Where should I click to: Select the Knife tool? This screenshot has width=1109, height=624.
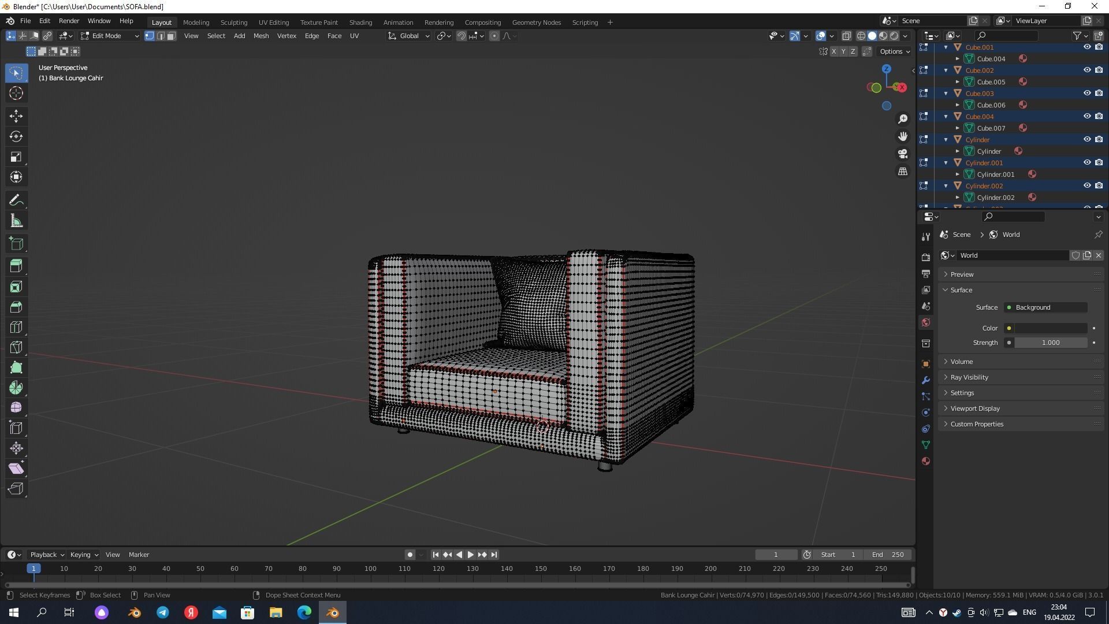16,347
